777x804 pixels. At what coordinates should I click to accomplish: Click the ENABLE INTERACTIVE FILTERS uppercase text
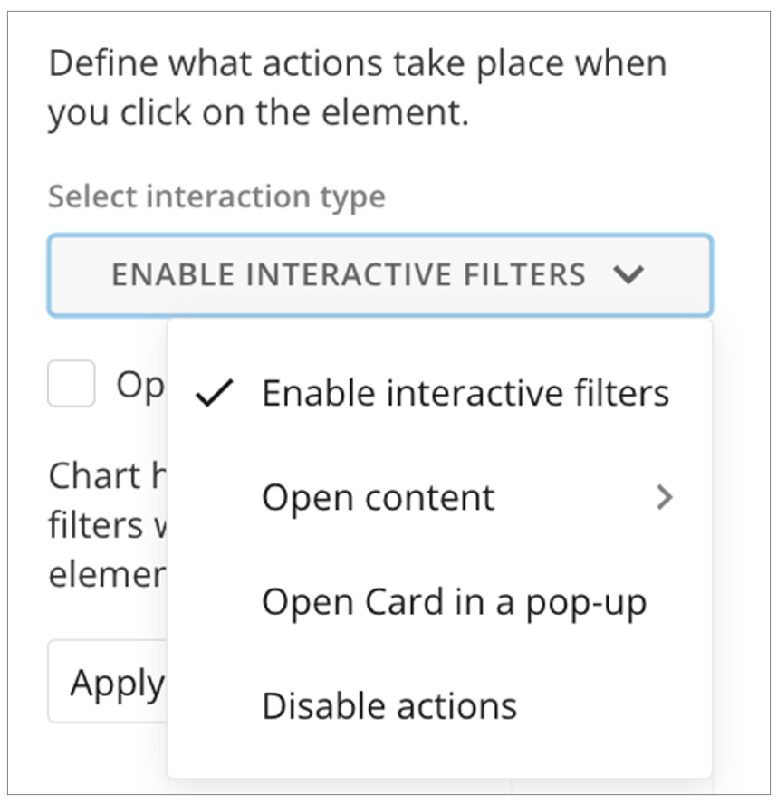tap(349, 274)
